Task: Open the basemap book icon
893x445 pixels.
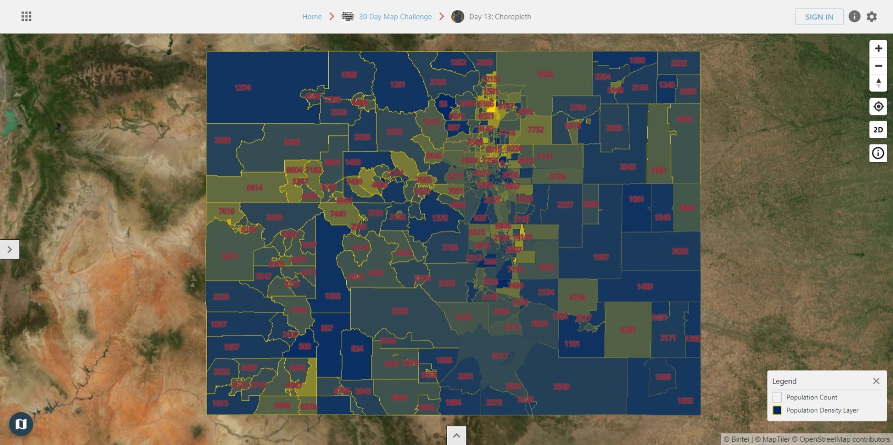Action: (21, 424)
